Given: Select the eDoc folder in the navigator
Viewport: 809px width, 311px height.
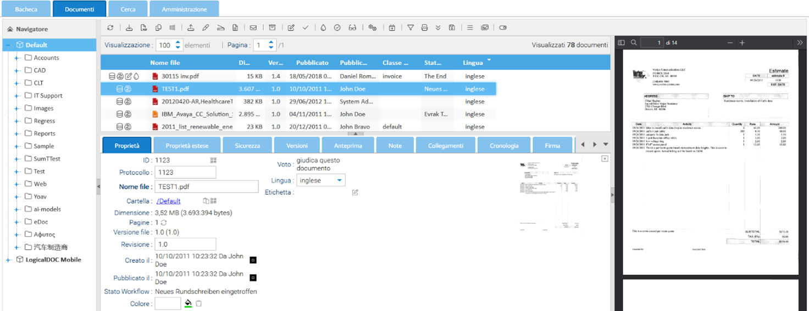Looking at the screenshot, I should point(41,222).
